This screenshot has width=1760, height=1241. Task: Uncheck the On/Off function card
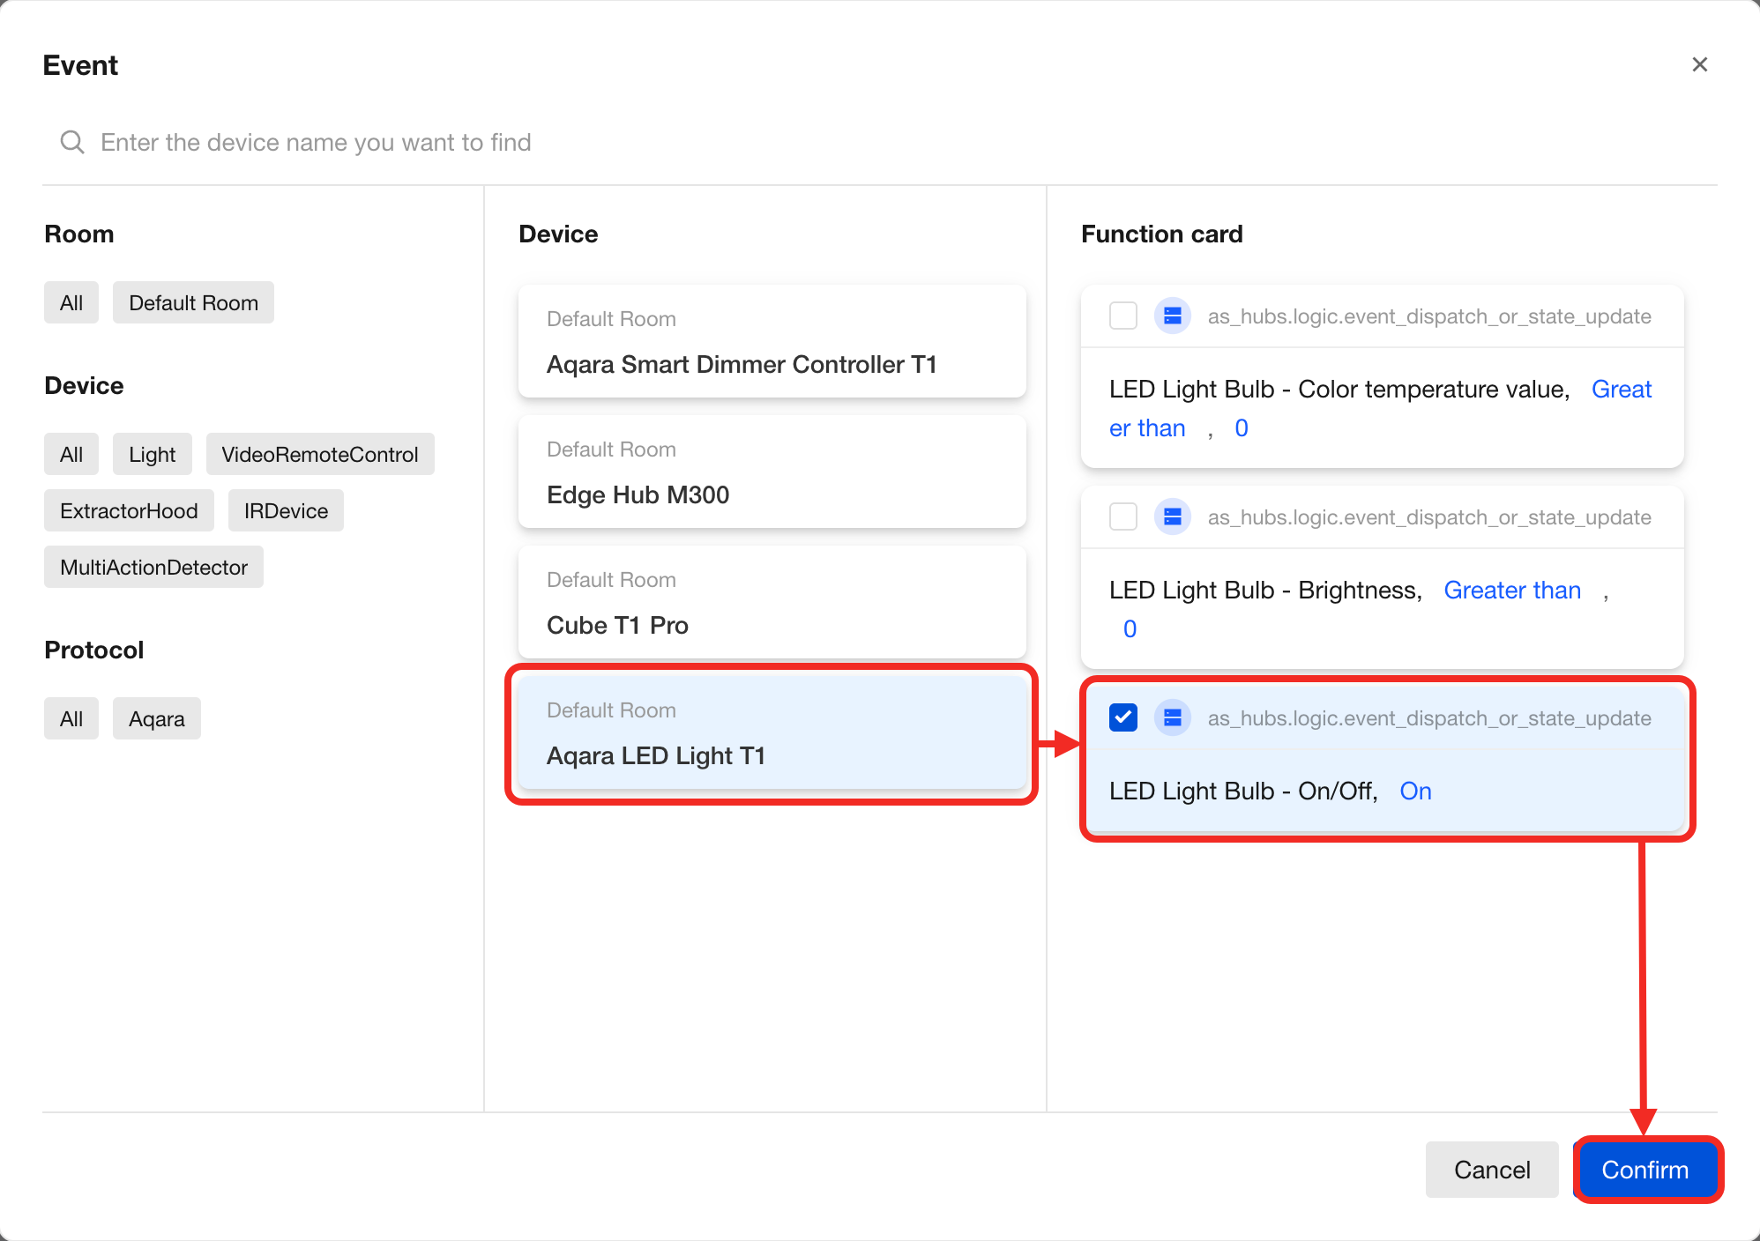(x=1122, y=717)
